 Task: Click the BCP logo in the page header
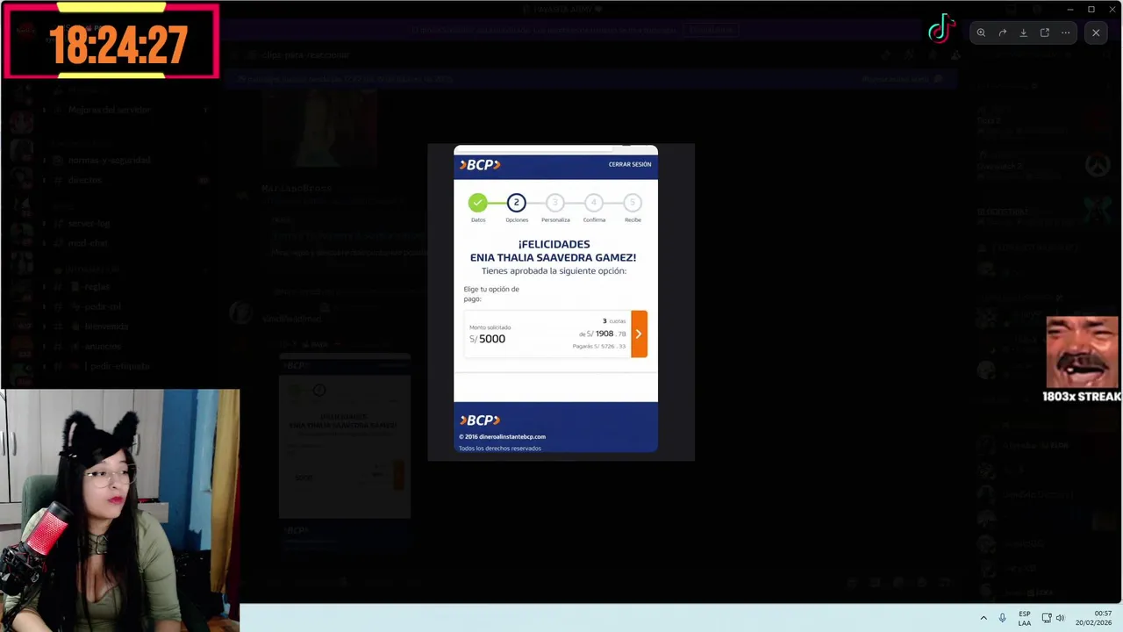(480, 164)
